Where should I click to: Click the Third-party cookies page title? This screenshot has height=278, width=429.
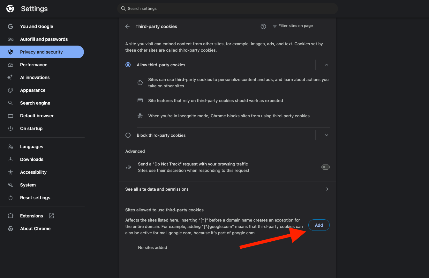click(156, 26)
